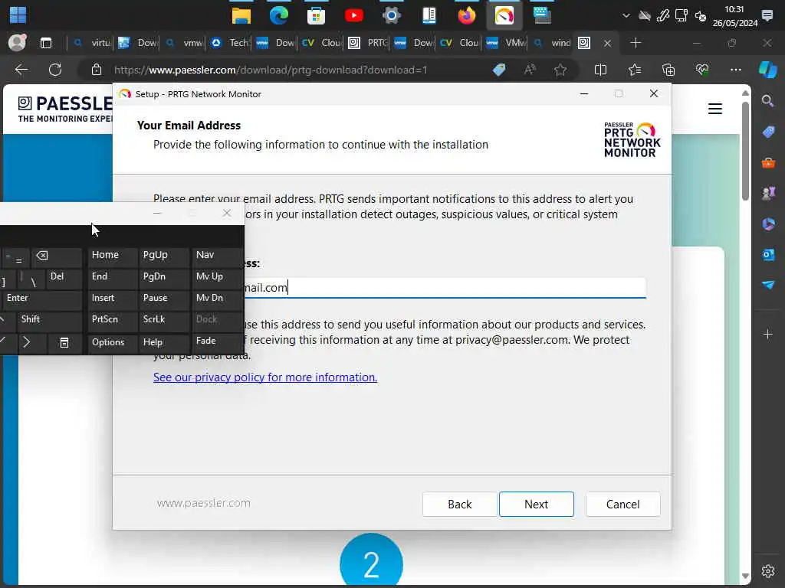Viewport: 785px width, 588px height.
Task: Open the shopping price tag icon
Action: (498, 70)
